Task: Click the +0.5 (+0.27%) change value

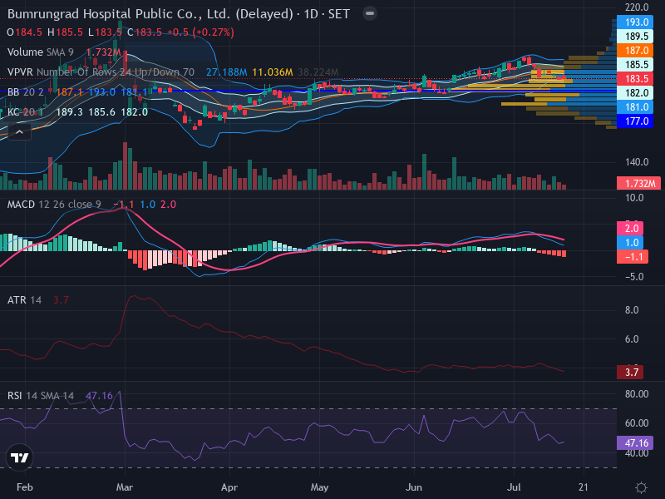Action: (x=200, y=32)
